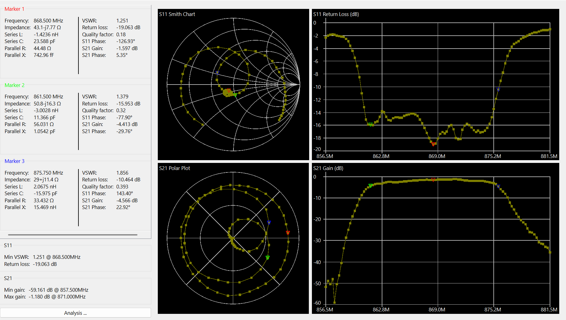Click the impedance value 50.8-j16.3 Ω
This screenshot has height=320, width=566.
(47, 104)
